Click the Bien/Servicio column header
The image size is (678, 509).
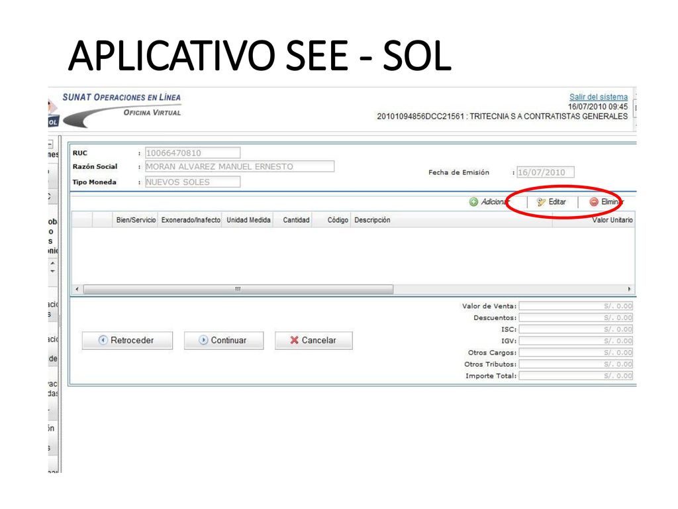point(136,220)
